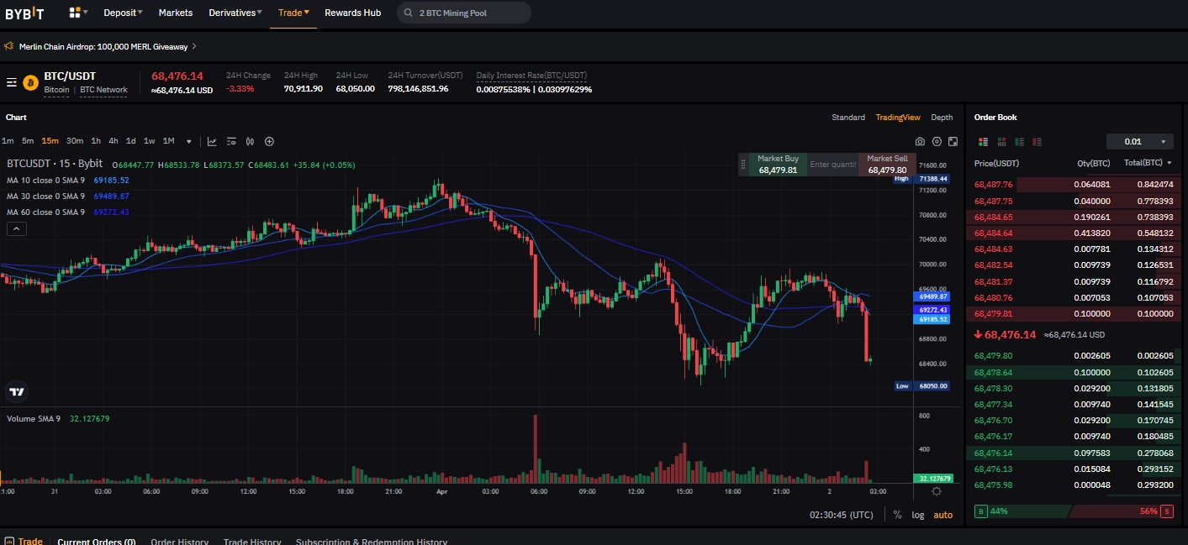Open the 0.01 price grouping dropdown
This screenshot has height=545, width=1188.
1139,142
